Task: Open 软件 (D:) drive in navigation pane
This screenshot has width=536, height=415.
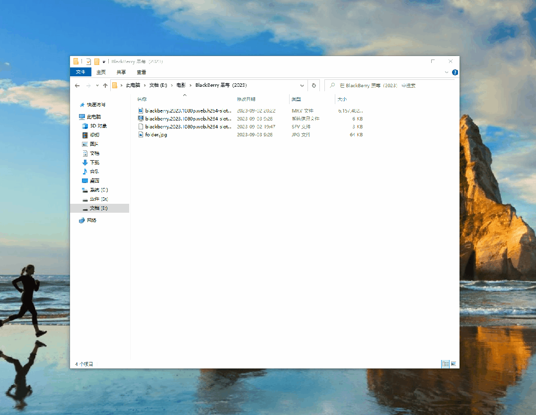Action: click(99, 199)
